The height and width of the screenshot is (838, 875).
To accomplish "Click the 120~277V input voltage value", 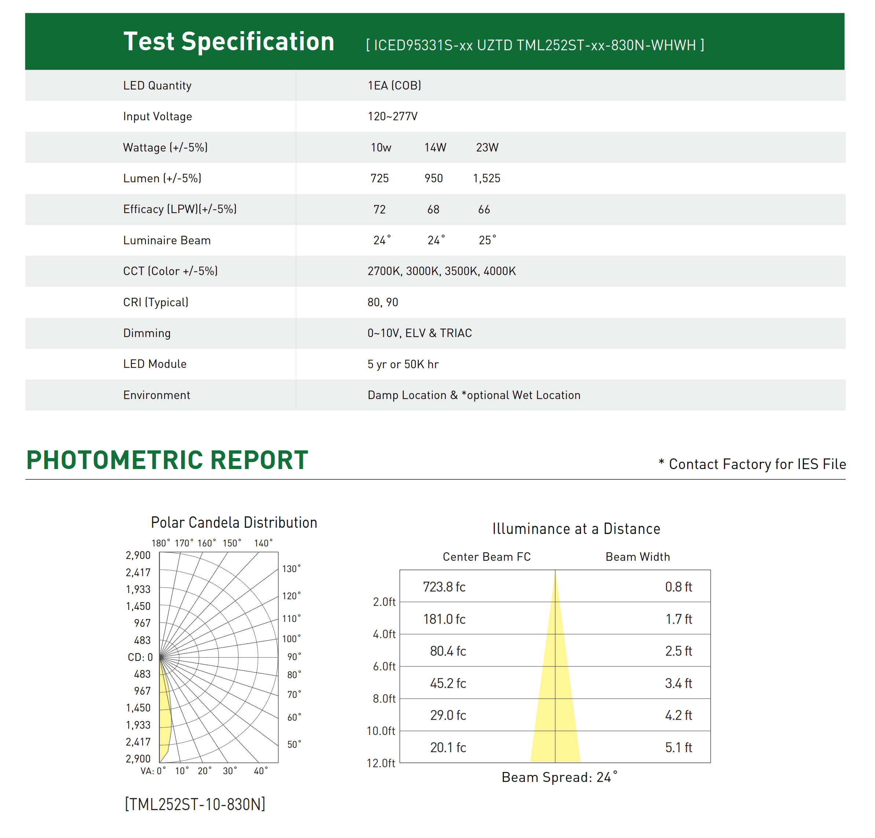I will click(x=392, y=116).
